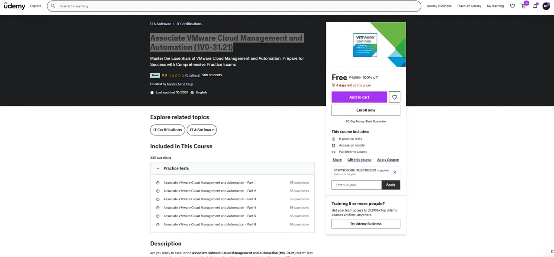Open Udemy Business link
Screen dimensions: 554x257
click(x=439, y=6)
